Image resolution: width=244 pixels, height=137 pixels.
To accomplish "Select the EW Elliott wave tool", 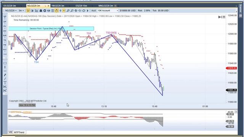I will (5, 31).
